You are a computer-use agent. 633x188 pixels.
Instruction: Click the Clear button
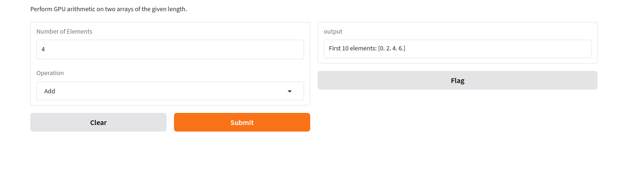[x=98, y=122]
